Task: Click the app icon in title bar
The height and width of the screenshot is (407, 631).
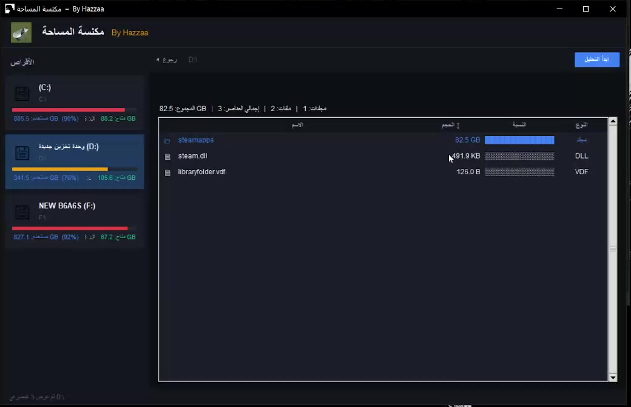Action: point(9,9)
